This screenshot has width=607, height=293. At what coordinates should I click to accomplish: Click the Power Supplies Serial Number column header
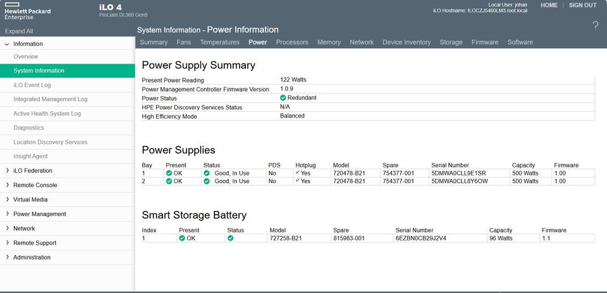point(450,165)
